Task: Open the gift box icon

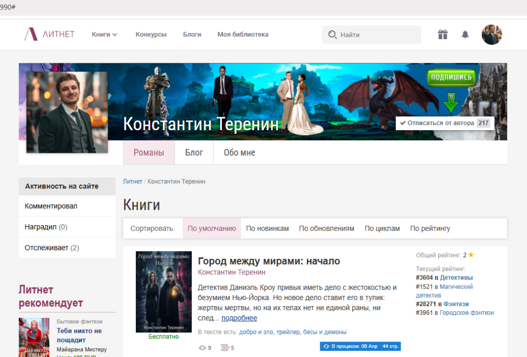Action: [x=443, y=34]
